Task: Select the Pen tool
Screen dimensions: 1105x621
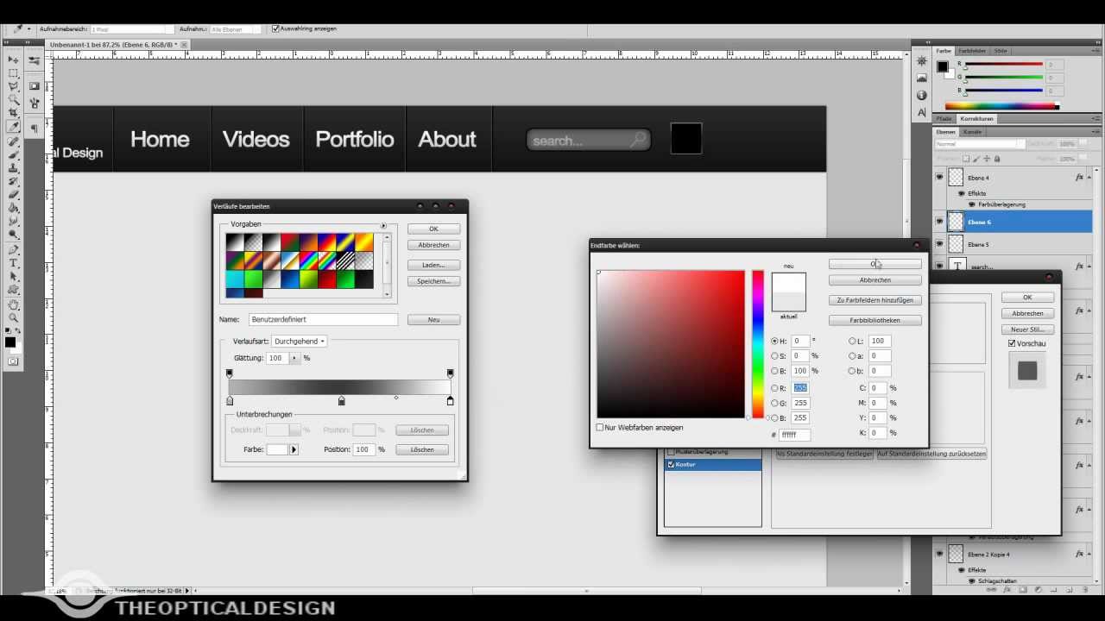Action: (x=14, y=249)
